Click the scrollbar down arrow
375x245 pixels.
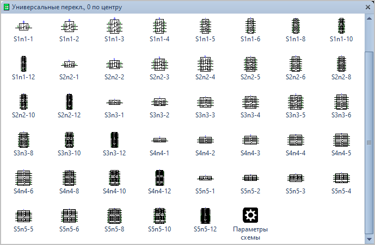[x=369, y=238]
